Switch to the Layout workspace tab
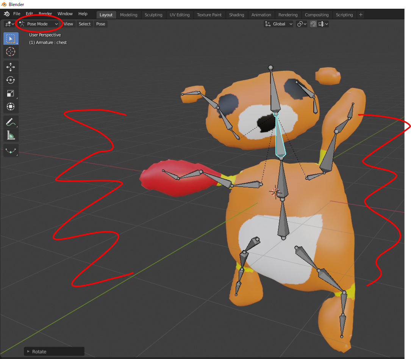The width and height of the screenshot is (411, 359). (x=106, y=15)
